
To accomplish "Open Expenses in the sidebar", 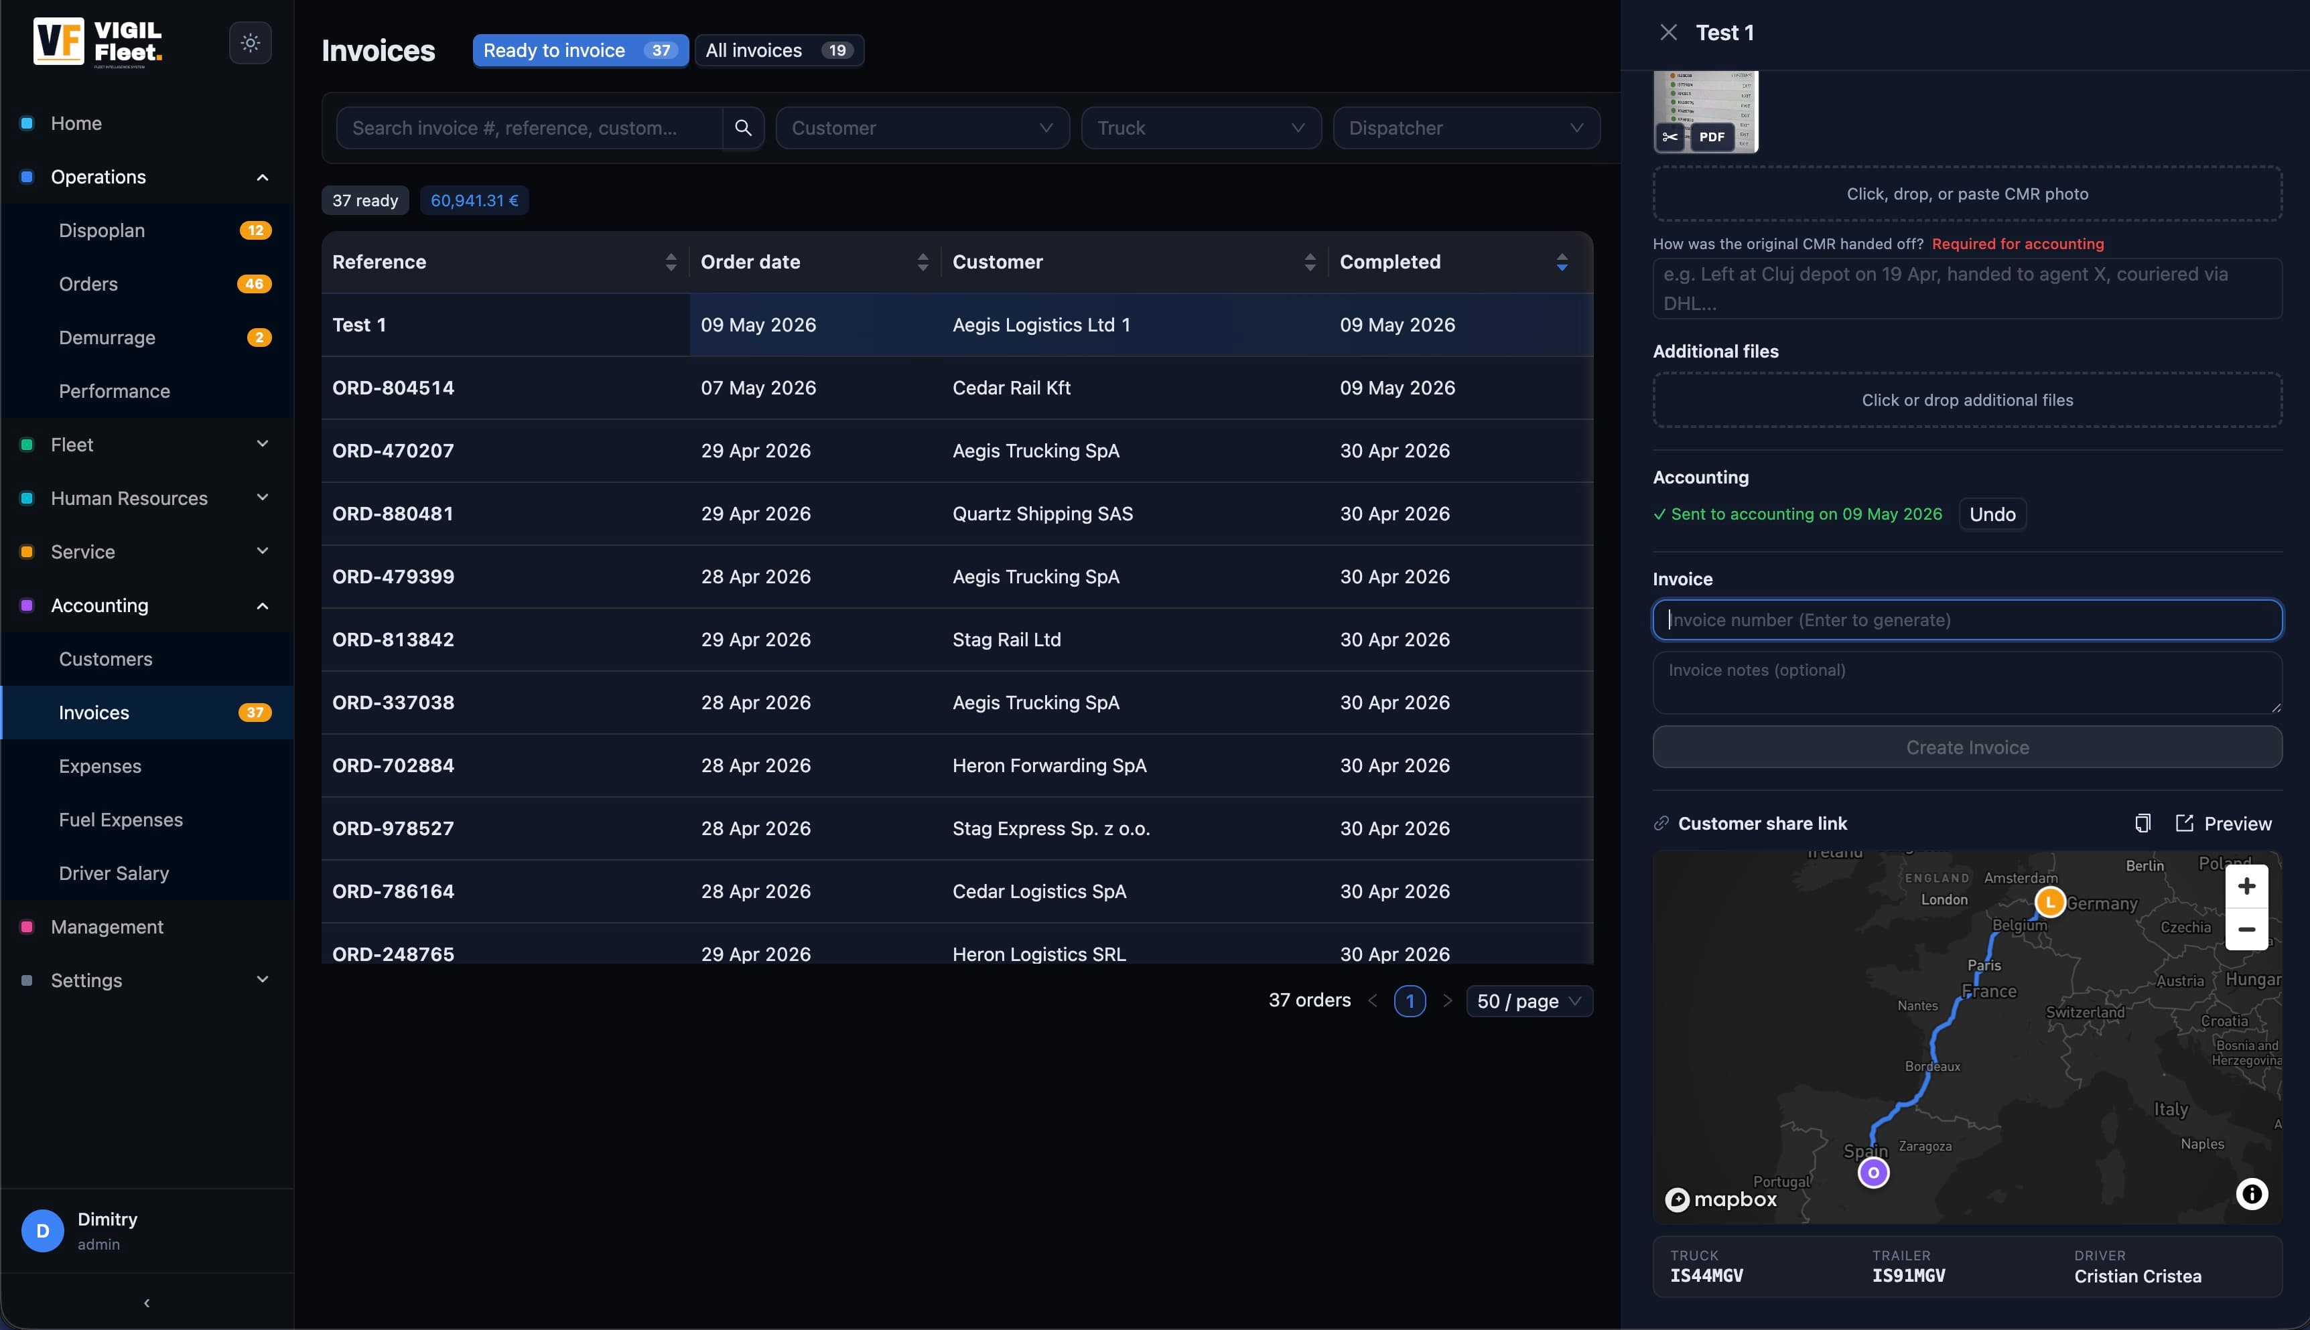I will point(147,766).
